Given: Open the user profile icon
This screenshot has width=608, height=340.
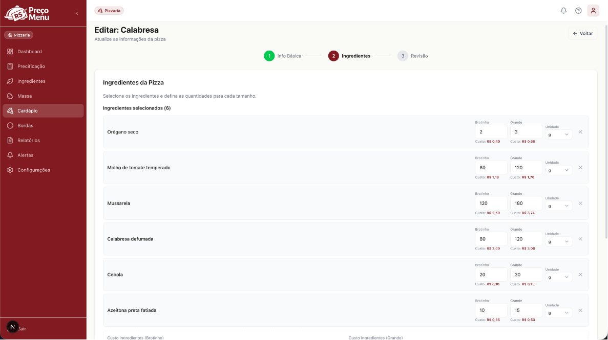Looking at the screenshot, I should [x=593, y=11].
